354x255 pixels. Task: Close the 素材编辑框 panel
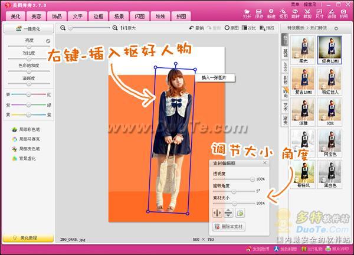[265, 163]
